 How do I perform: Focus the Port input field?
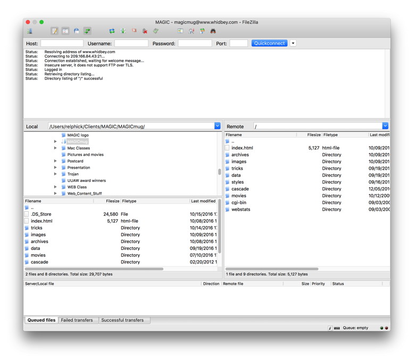(238, 44)
